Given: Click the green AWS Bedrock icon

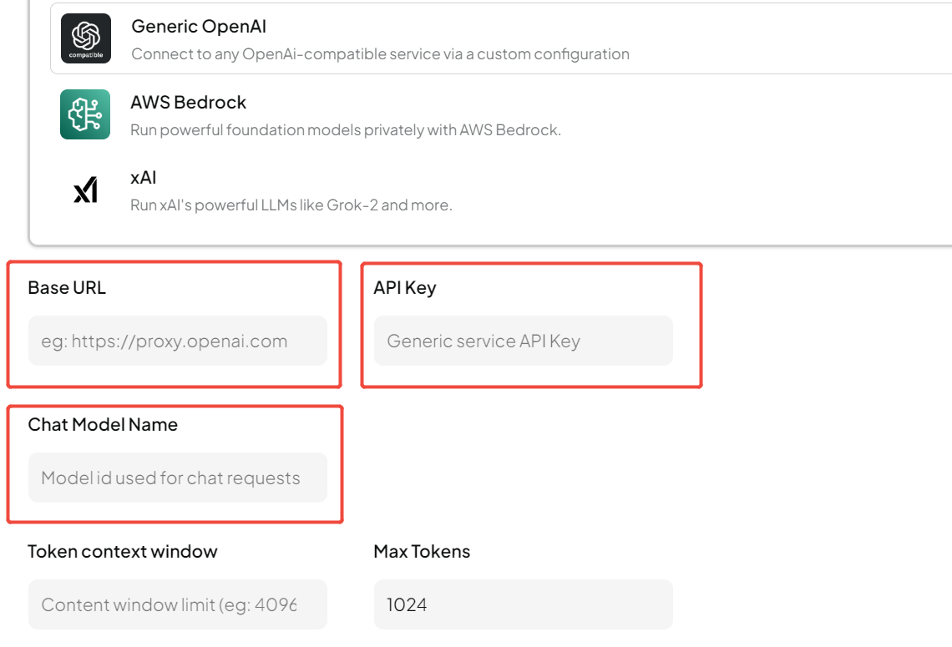Looking at the screenshot, I should [85, 114].
